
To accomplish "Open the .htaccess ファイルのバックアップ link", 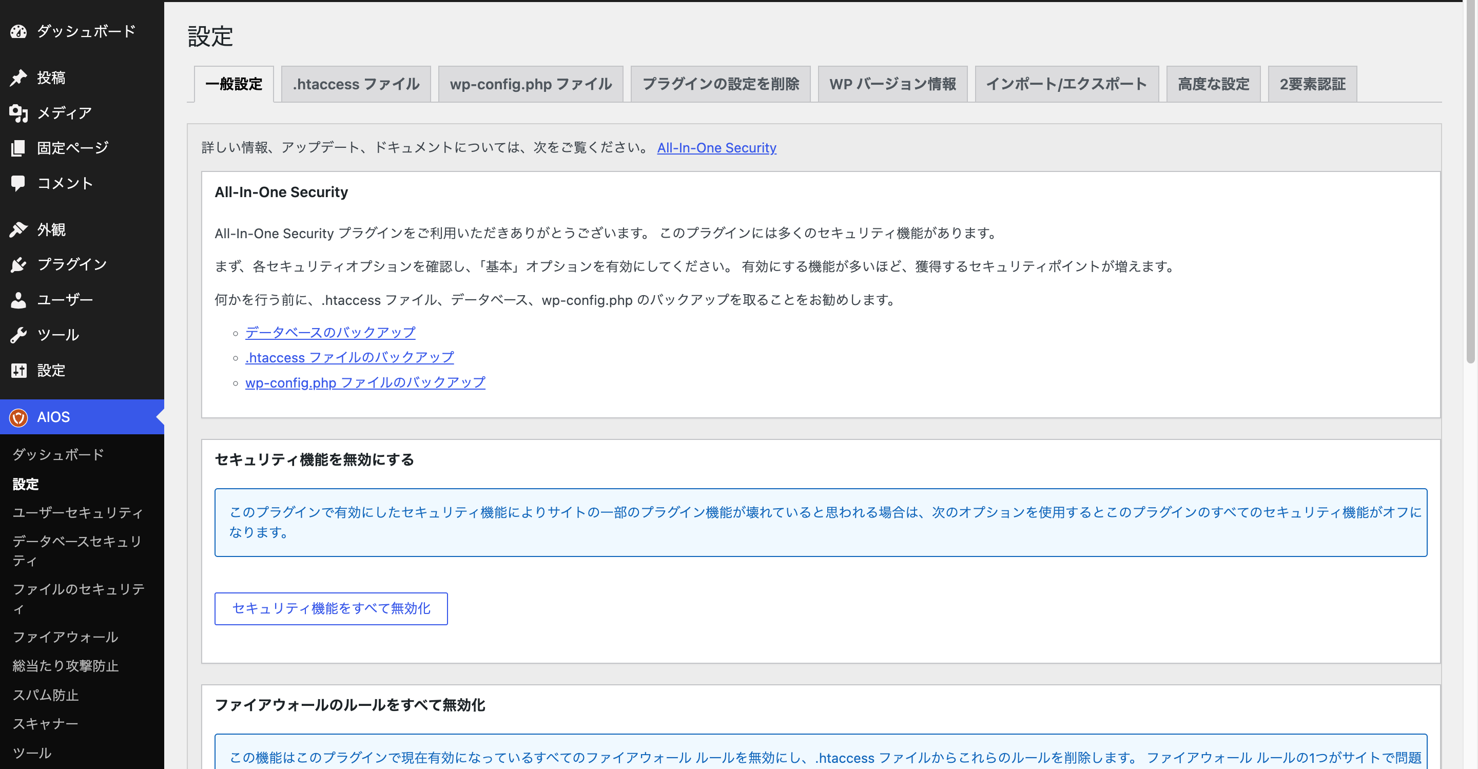I will click(349, 357).
